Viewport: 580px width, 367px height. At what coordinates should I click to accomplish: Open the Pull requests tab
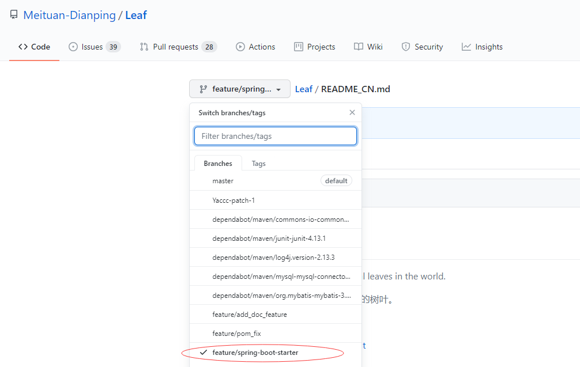pos(178,47)
